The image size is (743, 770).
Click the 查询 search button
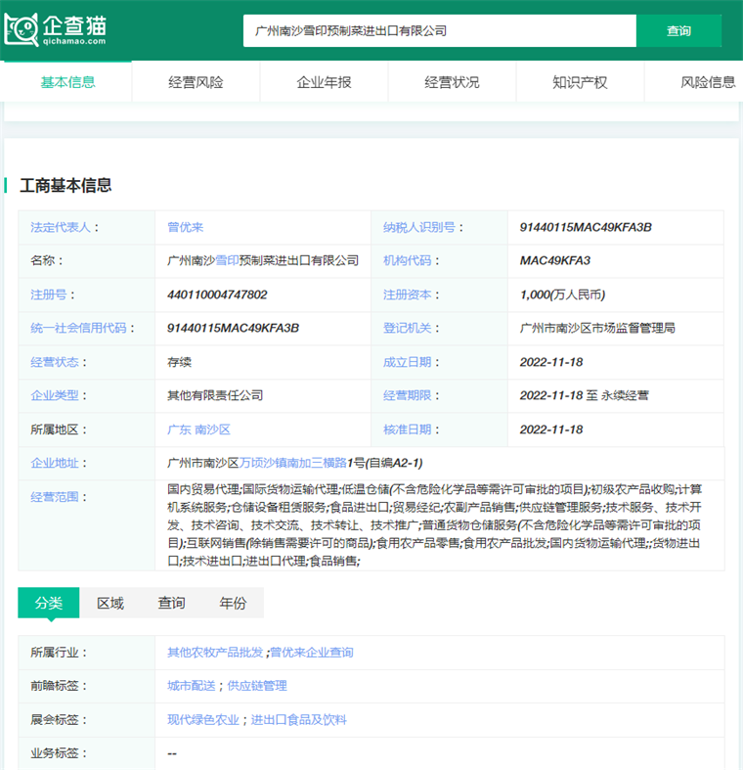tap(678, 30)
